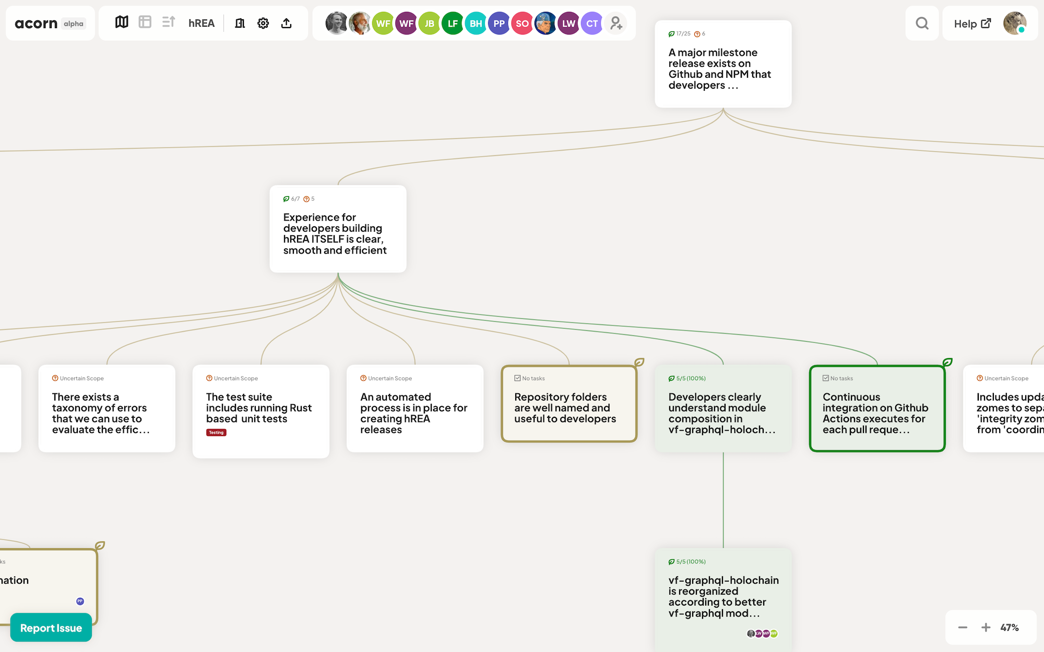Click the hREA project name

(x=201, y=23)
